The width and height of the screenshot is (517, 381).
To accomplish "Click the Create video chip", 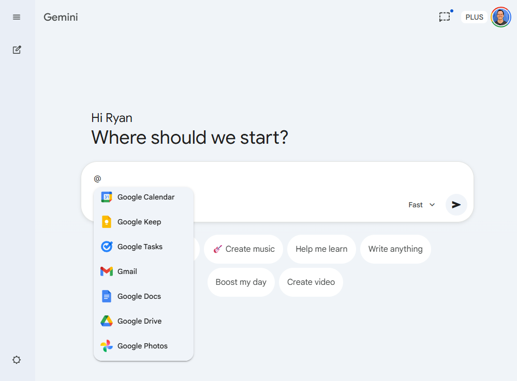I will tap(311, 282).
